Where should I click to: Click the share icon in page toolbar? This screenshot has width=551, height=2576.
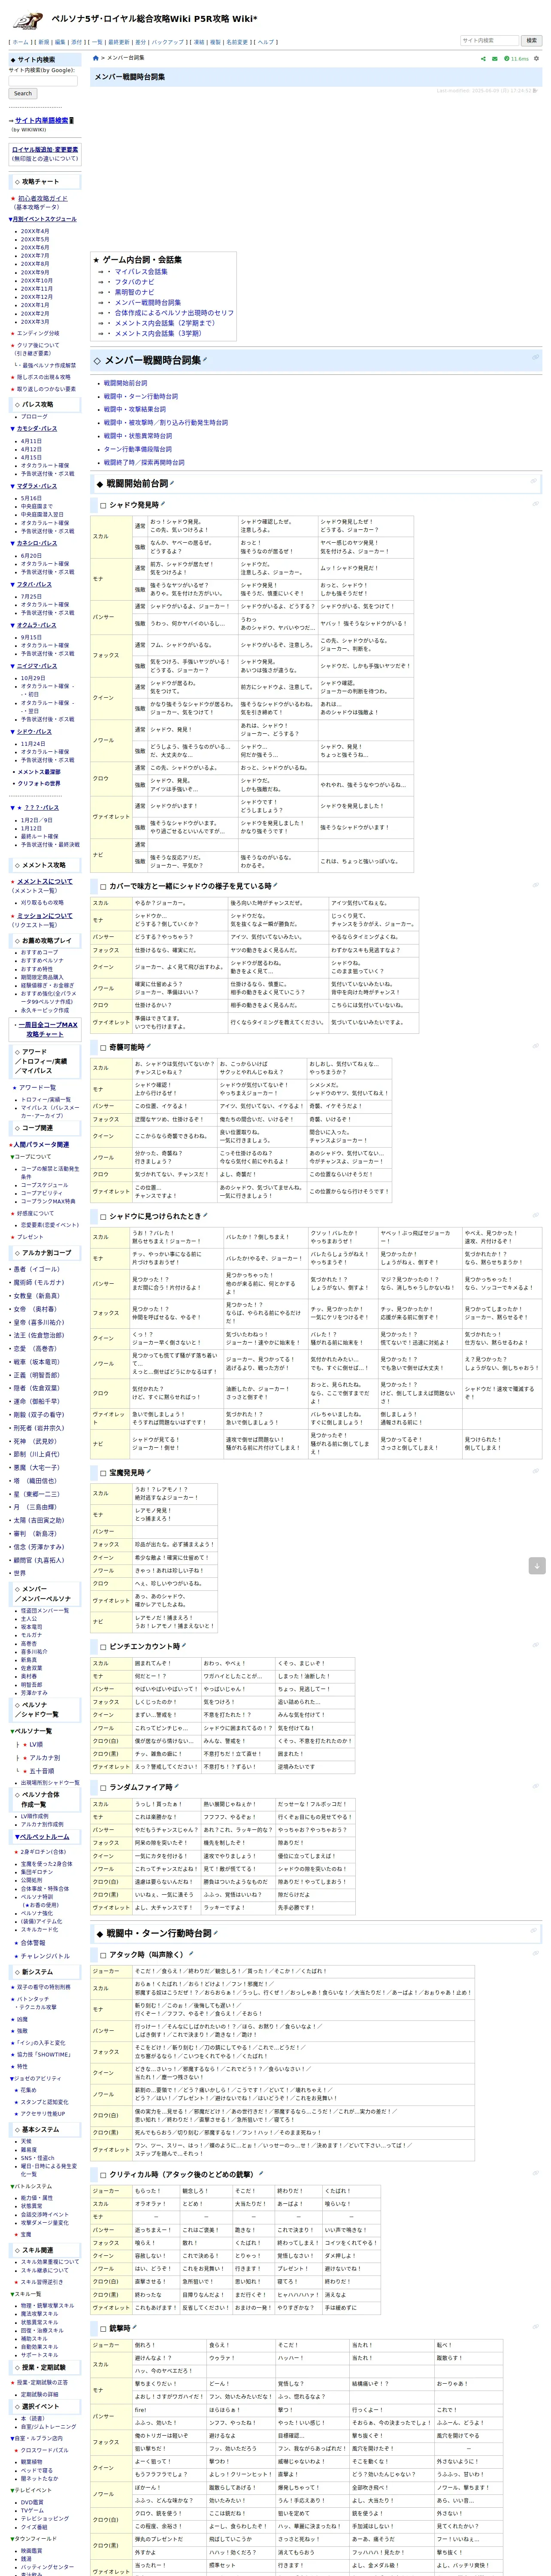[483, 59]
